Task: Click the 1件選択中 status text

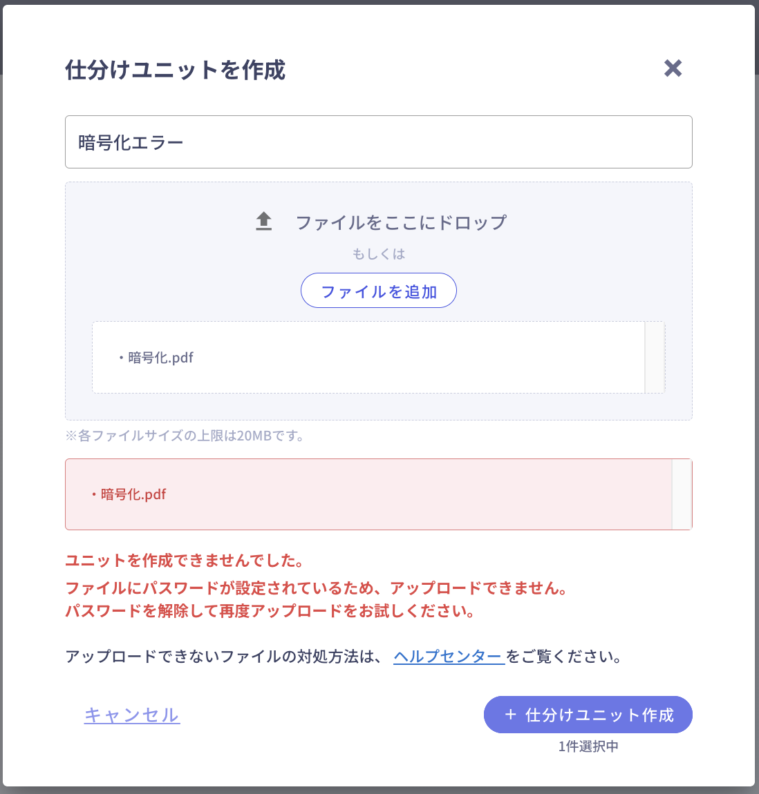Action: click(588, 746)
